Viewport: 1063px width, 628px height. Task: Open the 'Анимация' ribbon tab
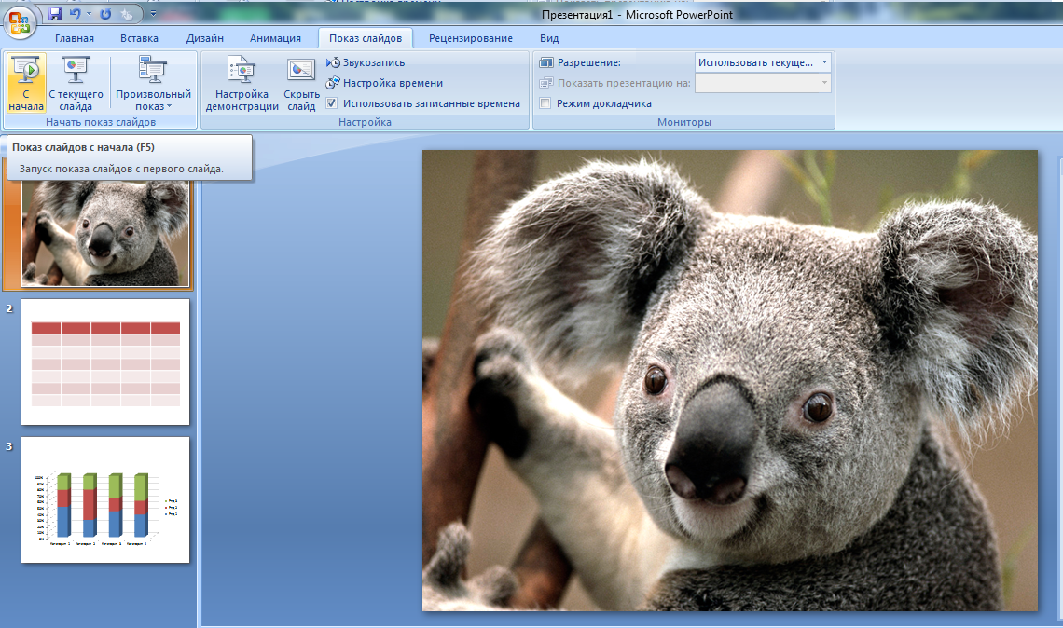tap(275, 38)
